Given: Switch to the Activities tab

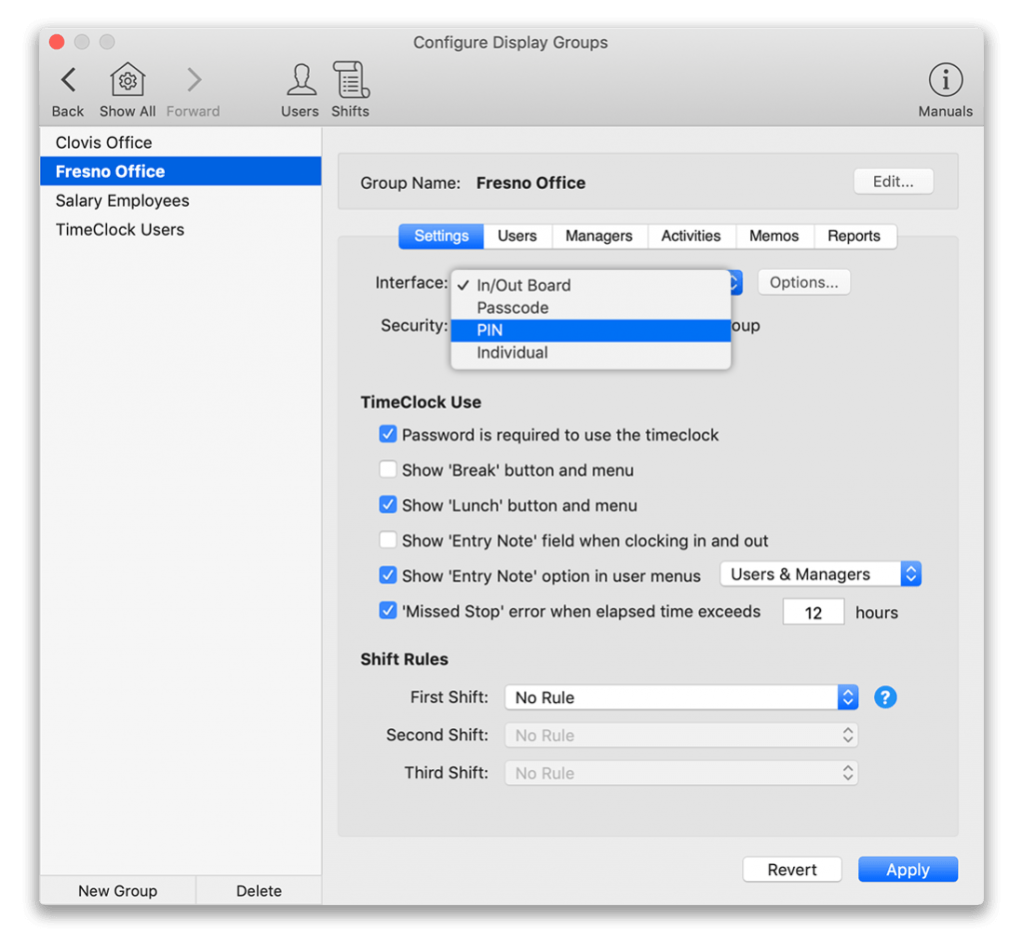Looking at the screenshot, I should (x=691, y=236).
